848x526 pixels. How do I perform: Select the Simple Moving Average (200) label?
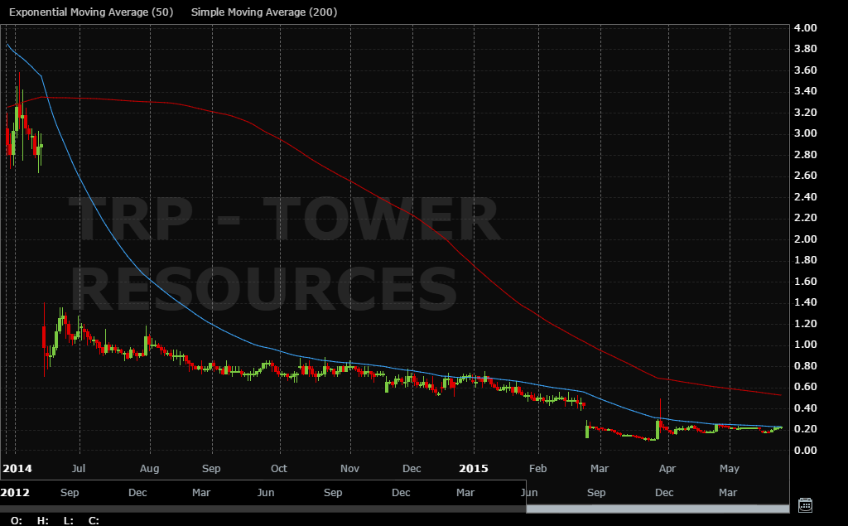click(x=263, y=12)
